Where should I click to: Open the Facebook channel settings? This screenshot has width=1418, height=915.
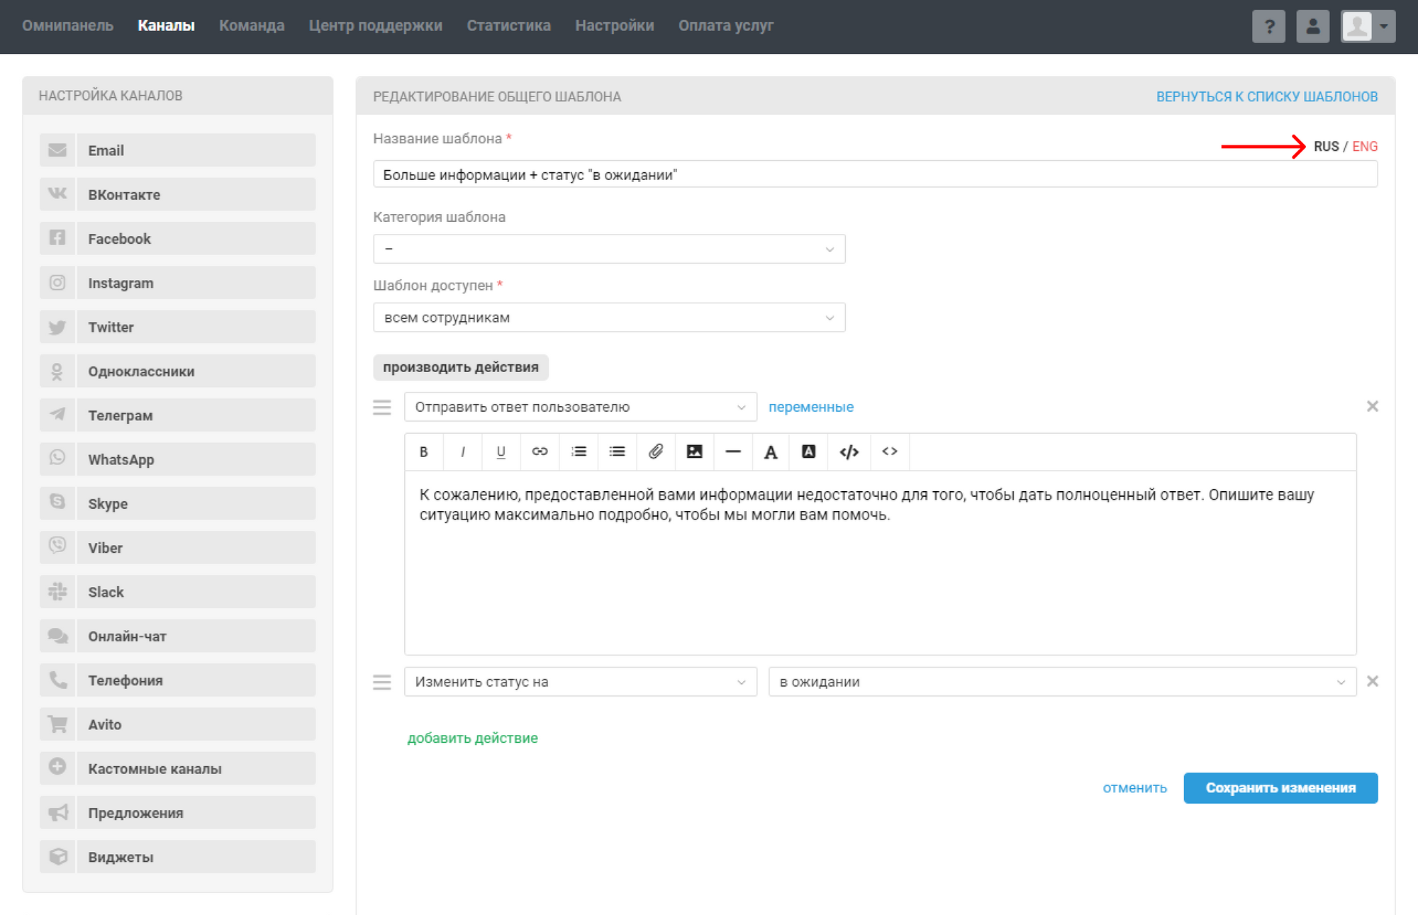click(177, 239)
